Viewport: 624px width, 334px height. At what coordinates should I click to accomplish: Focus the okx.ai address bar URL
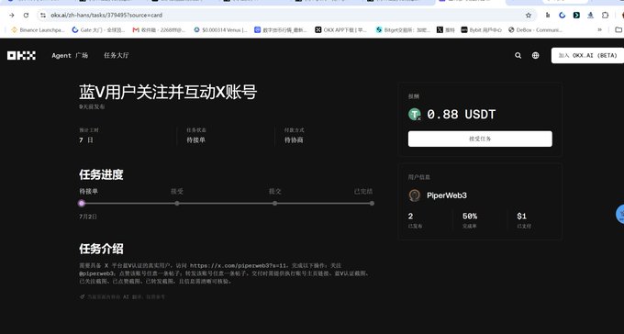click(106, 15)
